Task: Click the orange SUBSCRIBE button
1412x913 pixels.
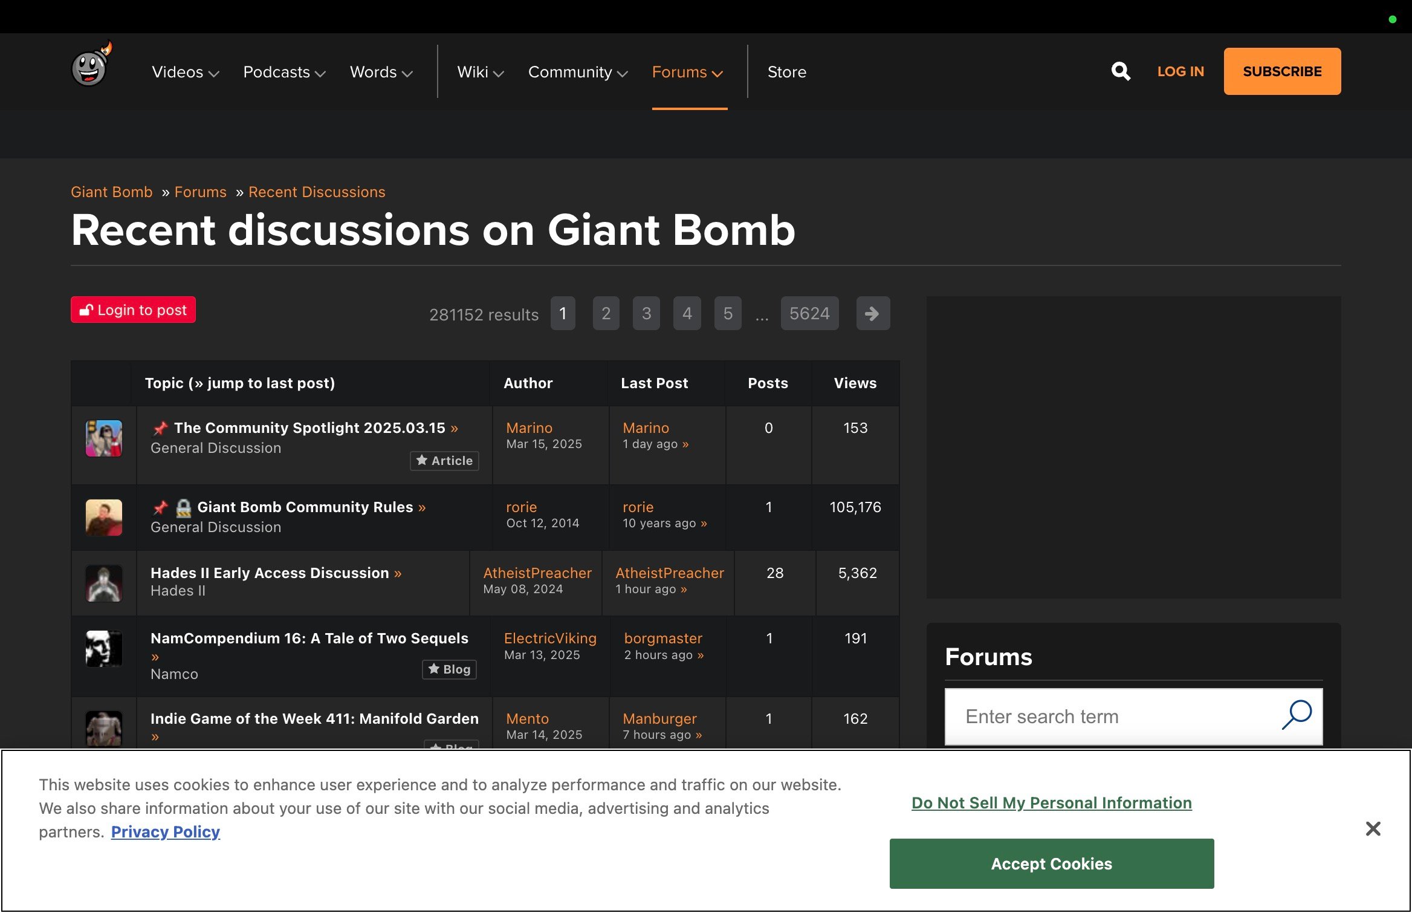Action: [1282, 71]
